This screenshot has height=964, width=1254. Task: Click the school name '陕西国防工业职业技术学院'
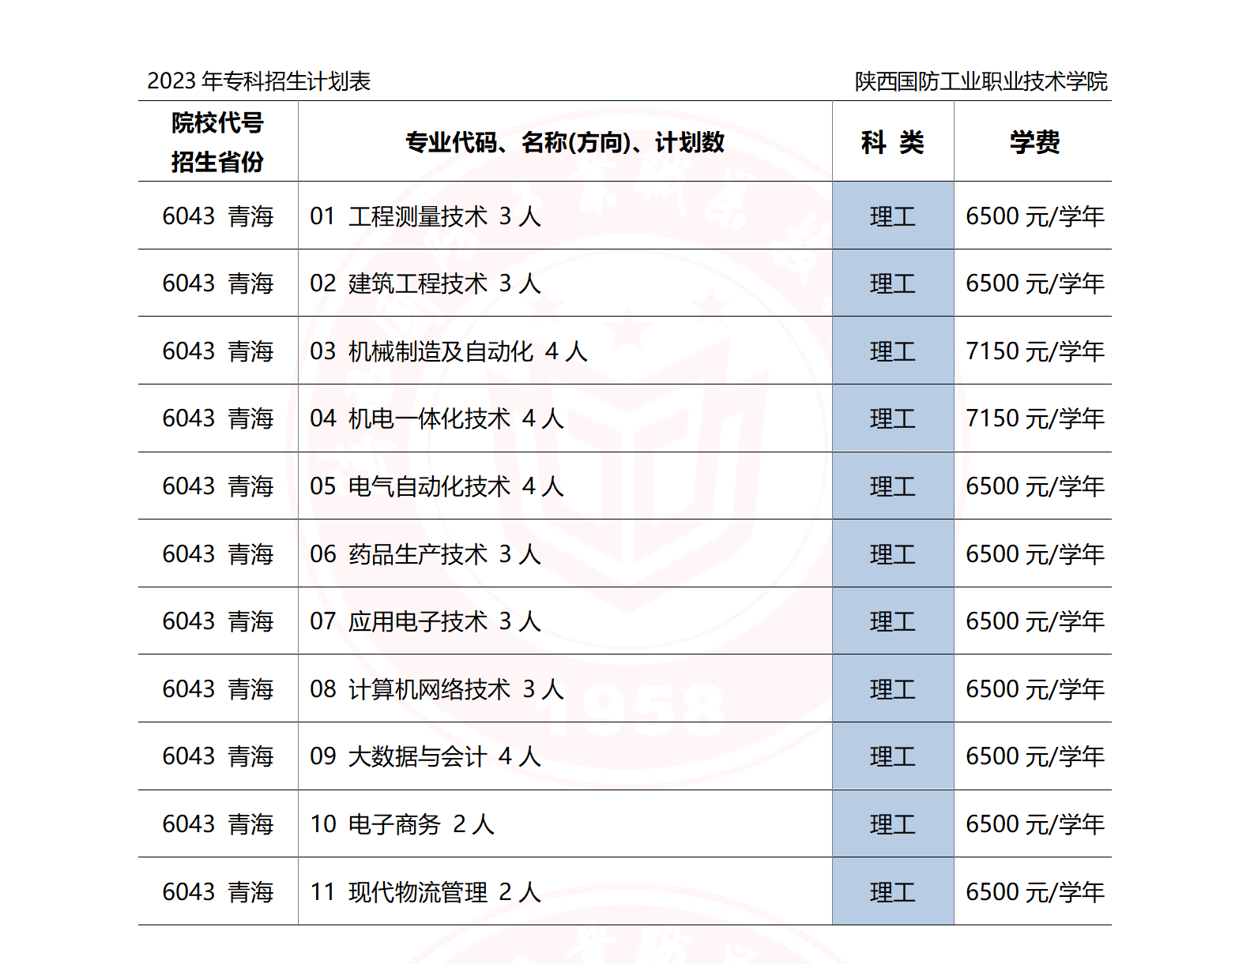point(981,81)
